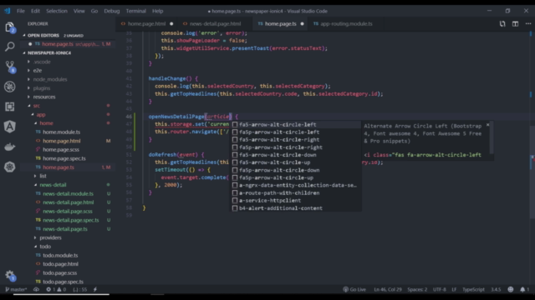The width and height of the screenshot is (535, 300).
Task: Switch to the app-routing.module.ts tab
Action: click(x=346, y=24)
